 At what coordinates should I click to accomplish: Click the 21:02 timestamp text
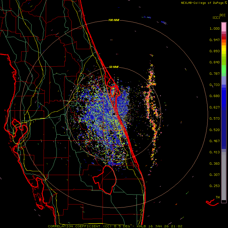click(x=177, y=226)
